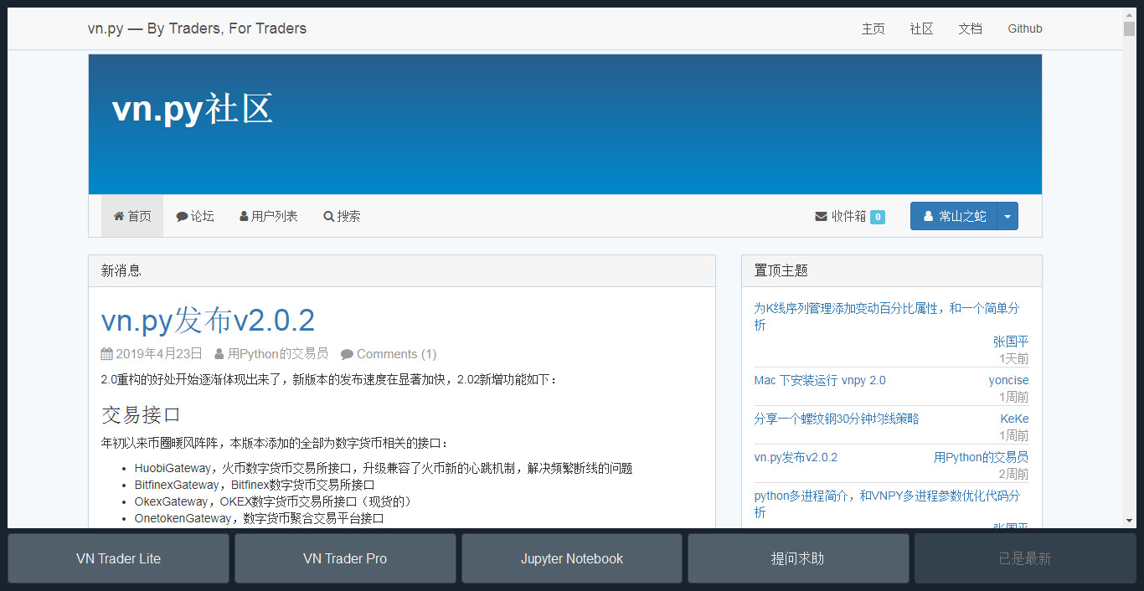Screen dimensions: 1144x591
Task: Switch to the 用户列表 tab
Action: click(x=269, y=216)
